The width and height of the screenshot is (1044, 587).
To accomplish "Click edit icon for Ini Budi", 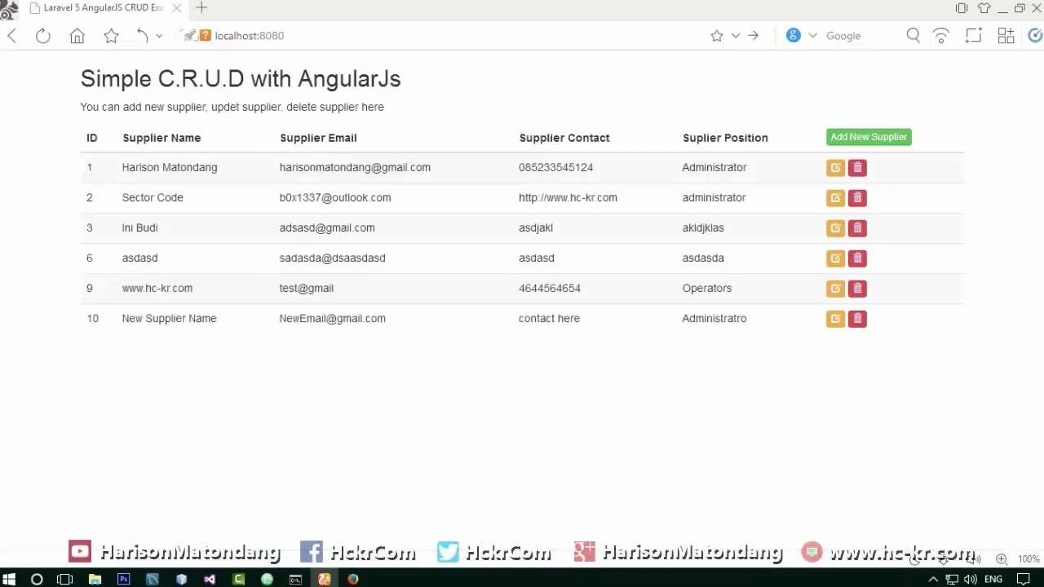I will tap(835, 228).
